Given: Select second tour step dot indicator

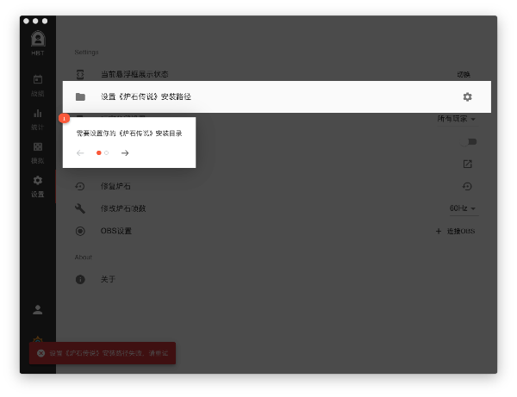Looking at the screenshot, I should tap(106, 153).
